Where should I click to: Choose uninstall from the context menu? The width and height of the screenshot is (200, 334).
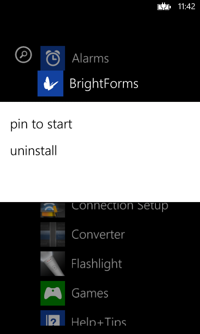coord(34,151)
